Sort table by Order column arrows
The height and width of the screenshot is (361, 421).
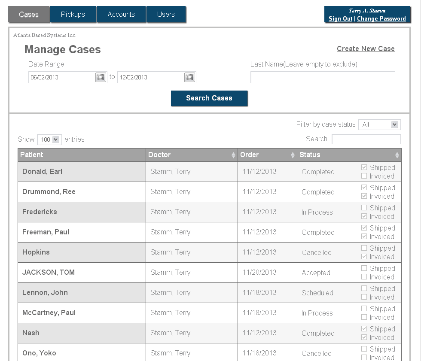tap(293, 155)
